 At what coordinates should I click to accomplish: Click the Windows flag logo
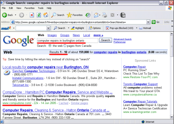pyautogui.click(x=170, y=8)
